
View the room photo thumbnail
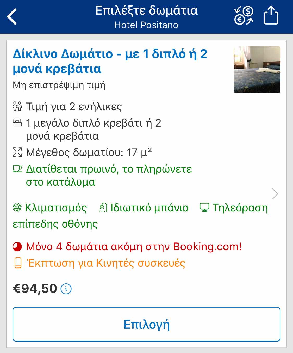coord(257,70)
